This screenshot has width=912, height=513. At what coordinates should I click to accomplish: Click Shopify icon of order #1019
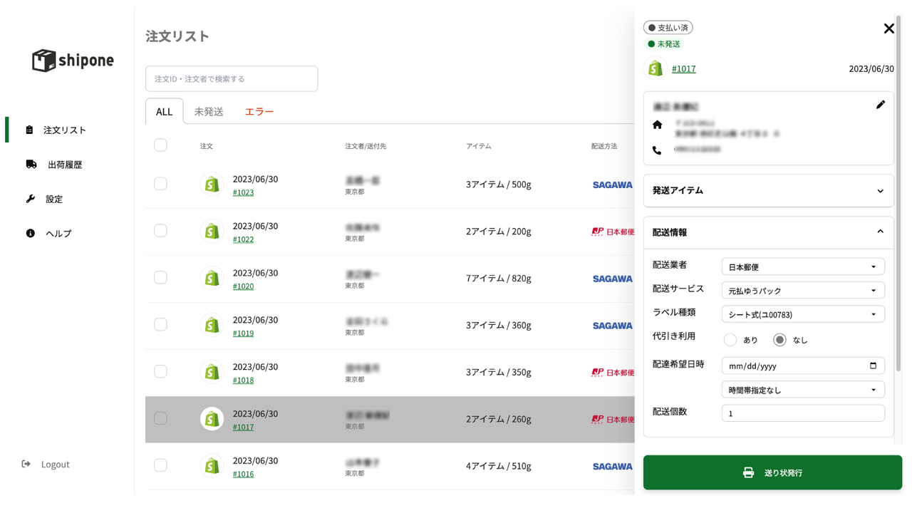click(x=212, y=325)
